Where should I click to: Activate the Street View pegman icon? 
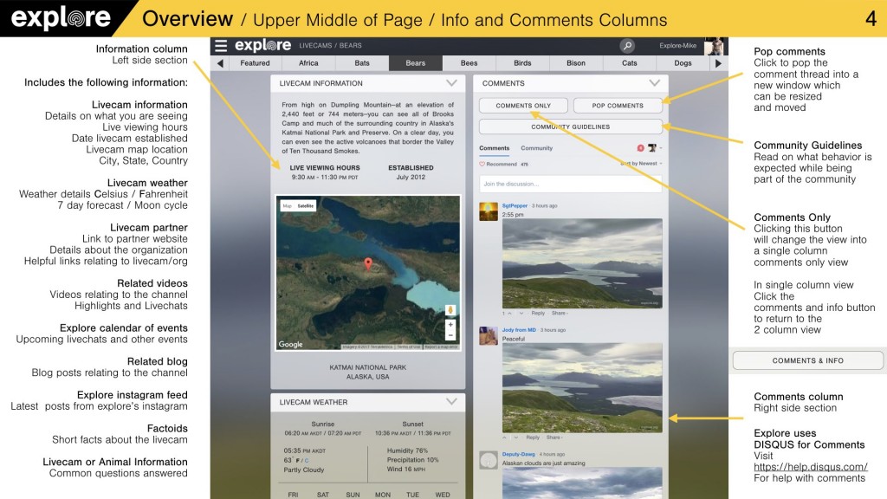[x=450, y=310]
